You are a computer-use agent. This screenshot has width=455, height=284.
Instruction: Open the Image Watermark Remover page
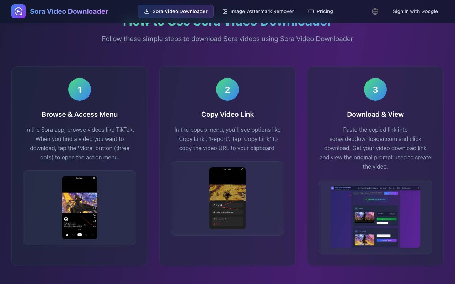coord(258,11)
